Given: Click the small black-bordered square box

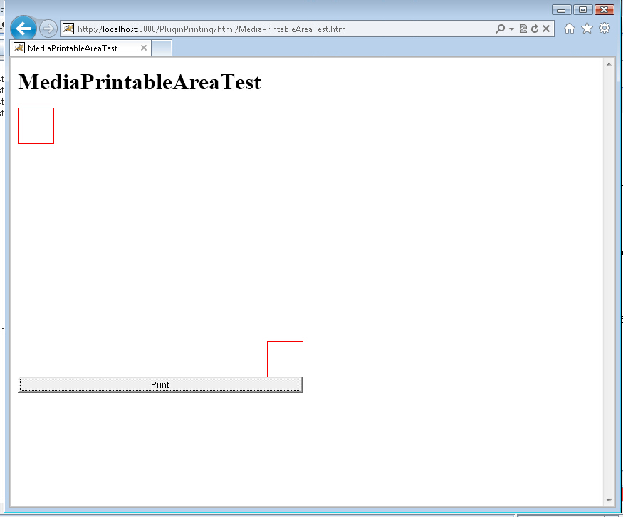Looking at the screenshot, I should (x=36, y=126).
